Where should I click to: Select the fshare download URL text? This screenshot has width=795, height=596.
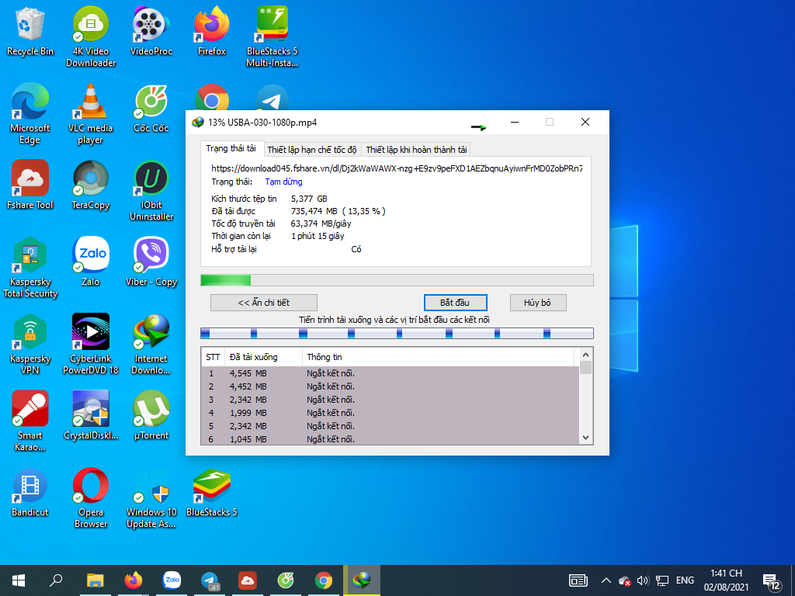click(397, 168)
